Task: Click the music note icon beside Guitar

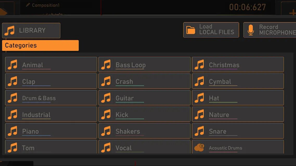Action: pyautogui.click(x=106, y=98)
